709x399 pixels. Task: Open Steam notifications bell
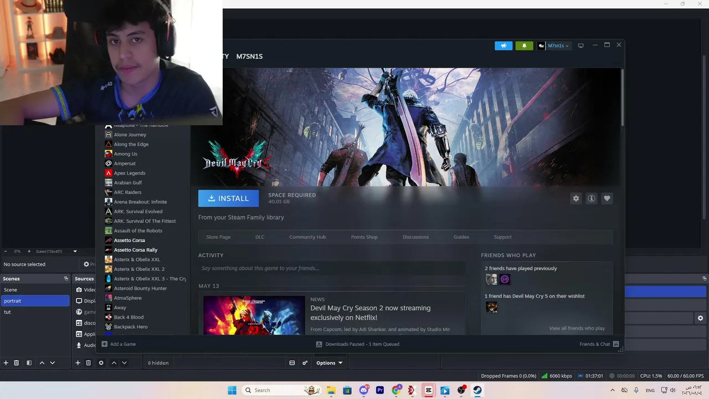click(524, 45)
